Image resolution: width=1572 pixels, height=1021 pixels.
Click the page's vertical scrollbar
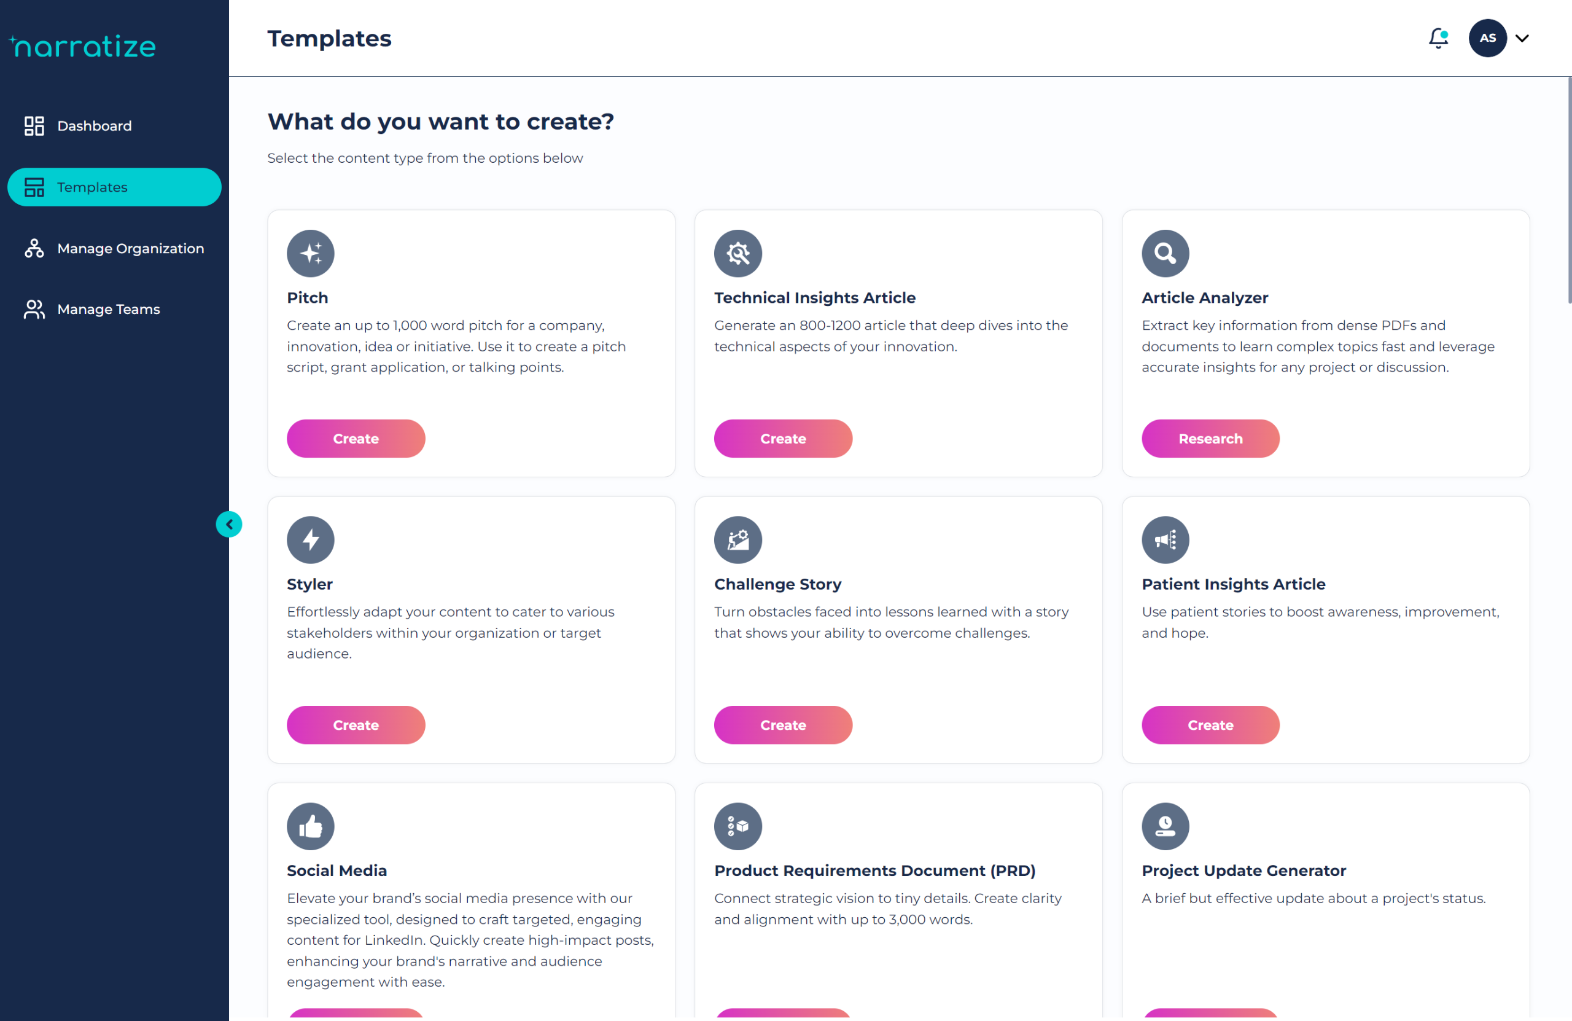tap(1568, 190)
